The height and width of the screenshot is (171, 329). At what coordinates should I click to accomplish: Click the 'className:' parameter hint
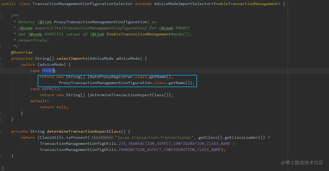[x=102, y=137]
